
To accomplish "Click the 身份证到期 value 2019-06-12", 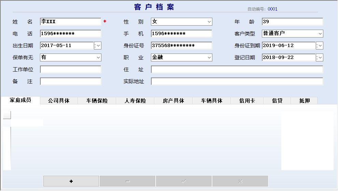I will tap(278, 45).
